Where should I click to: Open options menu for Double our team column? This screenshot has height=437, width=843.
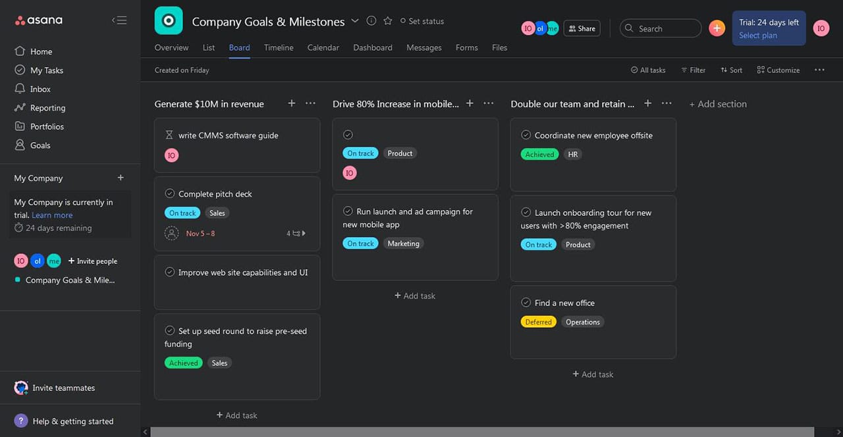point(666,103)
